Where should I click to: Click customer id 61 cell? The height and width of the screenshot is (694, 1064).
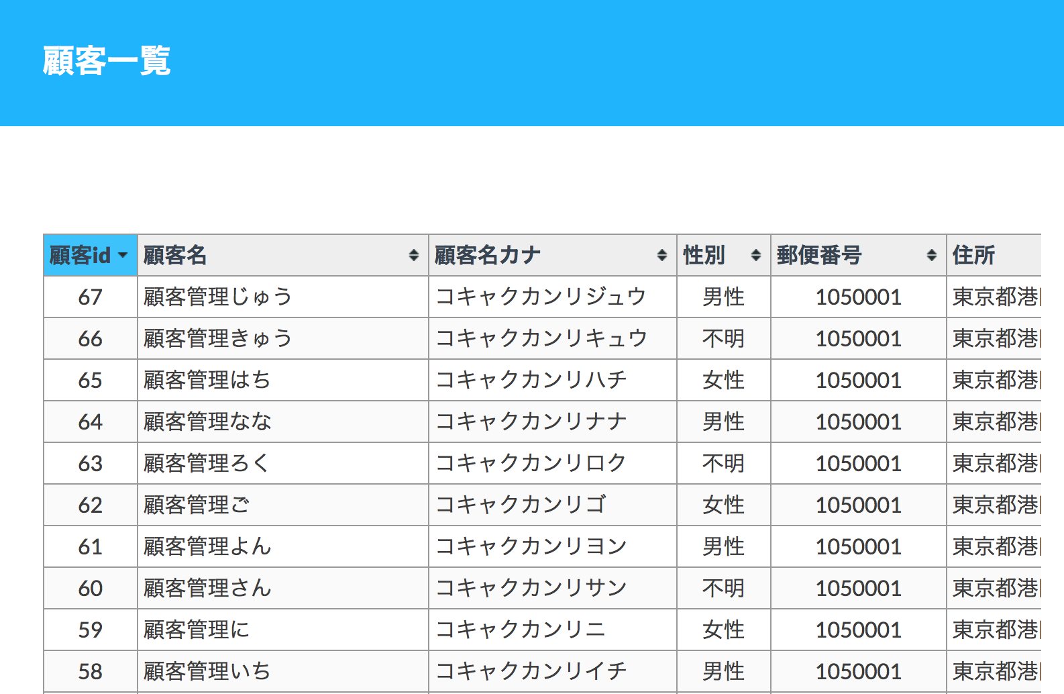[91, 546]
